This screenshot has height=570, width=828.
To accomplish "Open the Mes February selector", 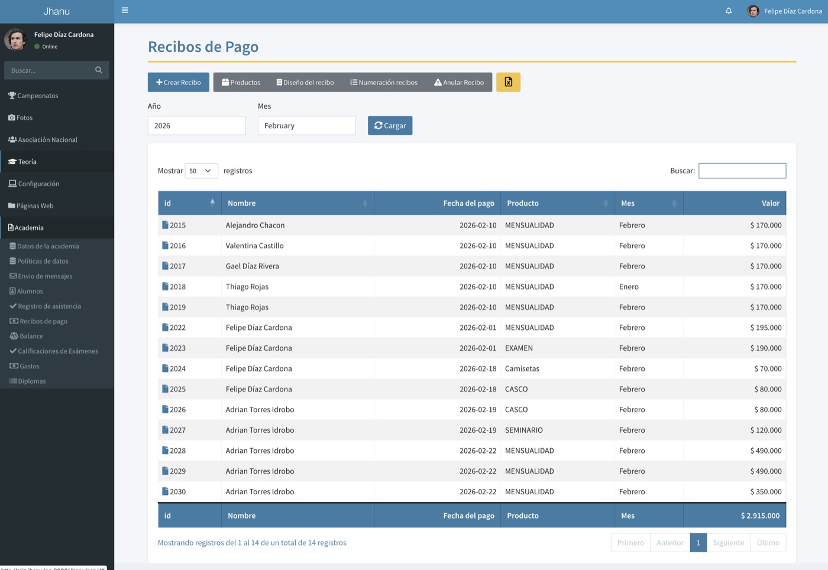I will click(306, 125).
